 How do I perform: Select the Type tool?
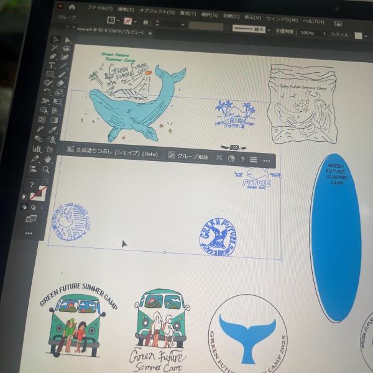click(x=51, y=65)
